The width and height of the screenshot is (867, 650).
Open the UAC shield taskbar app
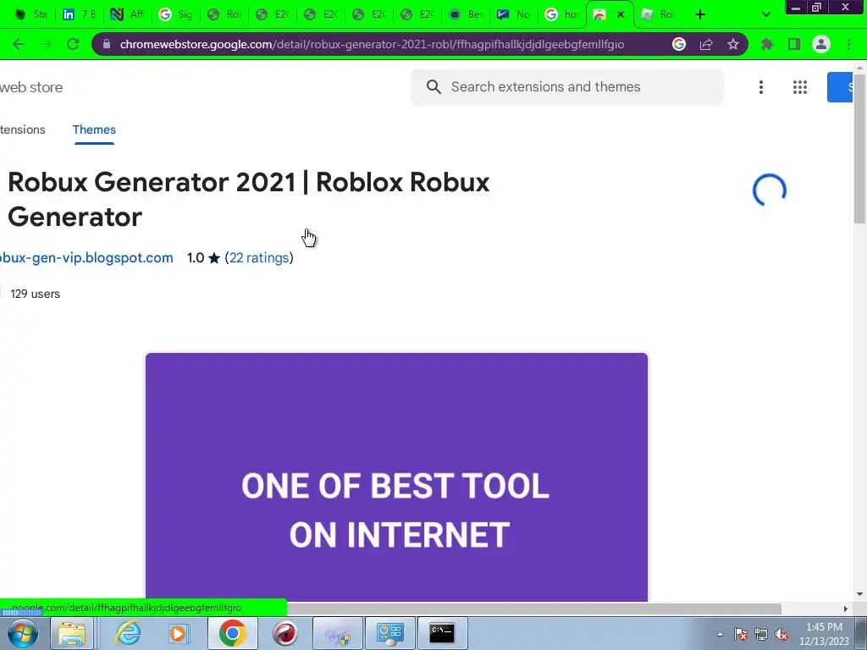(x=338, y=633)
